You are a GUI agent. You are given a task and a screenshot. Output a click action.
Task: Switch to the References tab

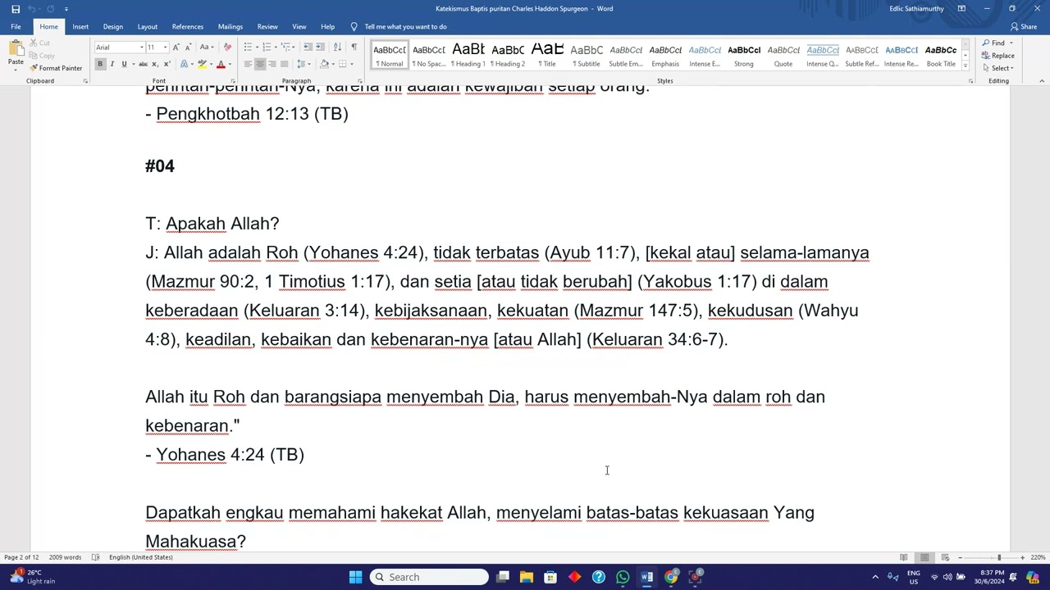click(188, 26)
